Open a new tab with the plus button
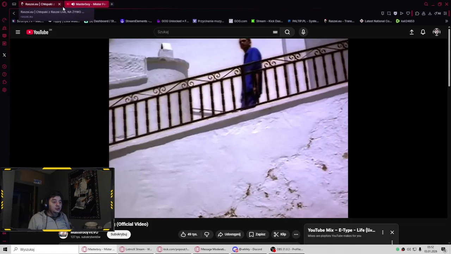 (x=112, y=4)
